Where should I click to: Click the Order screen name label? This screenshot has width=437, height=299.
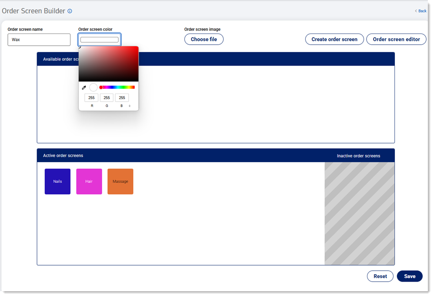pyautogui.click(x=25, y=29)
